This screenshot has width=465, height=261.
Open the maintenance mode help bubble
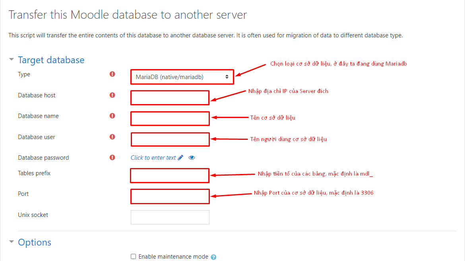point(213,257)
